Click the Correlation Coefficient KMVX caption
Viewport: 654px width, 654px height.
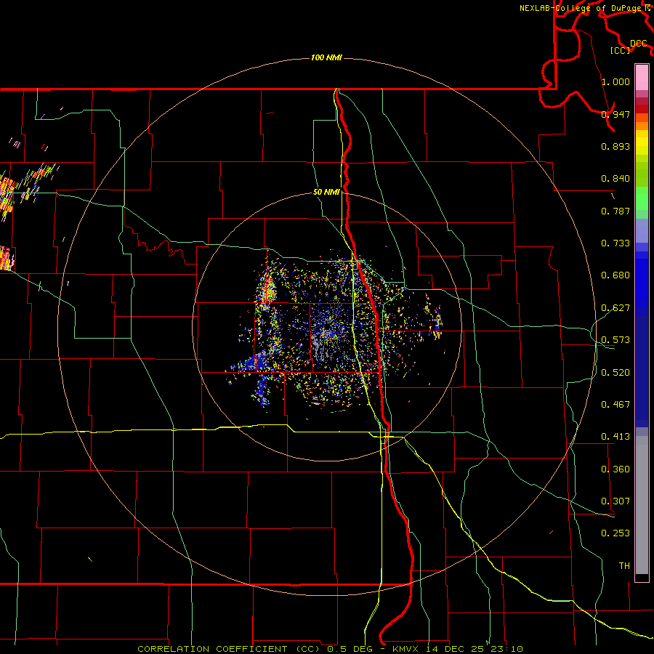[x=330, y=649]
